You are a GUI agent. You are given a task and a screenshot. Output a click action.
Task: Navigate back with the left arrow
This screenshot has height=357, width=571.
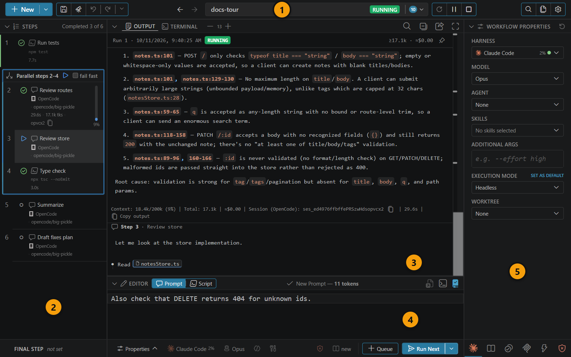click(x=180, y=10)
